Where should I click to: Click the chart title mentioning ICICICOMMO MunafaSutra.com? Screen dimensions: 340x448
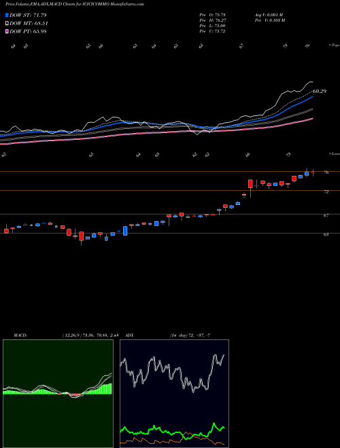pos(75,4)
